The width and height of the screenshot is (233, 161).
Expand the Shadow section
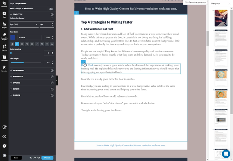[x=11, y=95]
